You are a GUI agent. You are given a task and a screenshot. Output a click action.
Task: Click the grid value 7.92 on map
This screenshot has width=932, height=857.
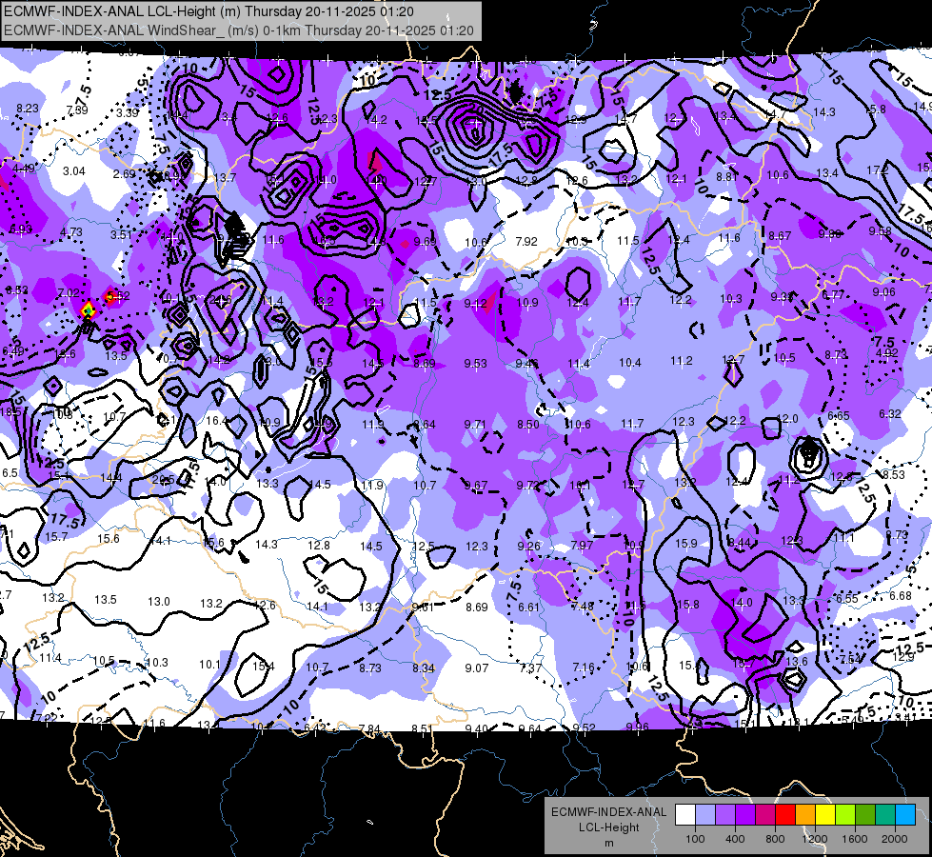(x=526, y=242)
